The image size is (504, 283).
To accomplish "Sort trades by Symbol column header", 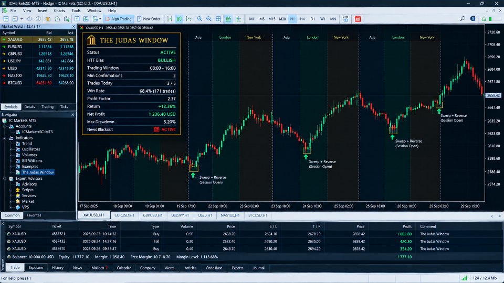I will pos(15,226).
